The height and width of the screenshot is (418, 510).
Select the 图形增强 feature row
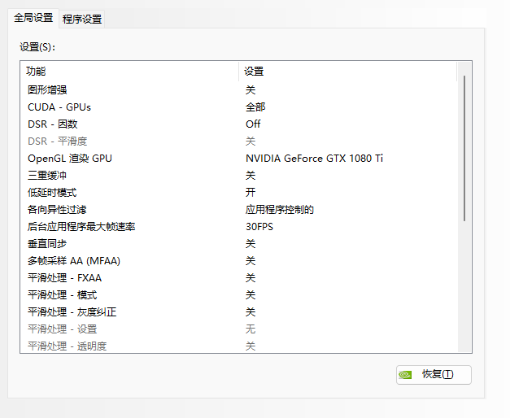(47, 89)
